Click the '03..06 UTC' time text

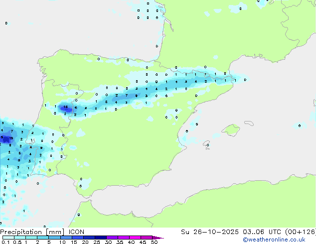262,232
